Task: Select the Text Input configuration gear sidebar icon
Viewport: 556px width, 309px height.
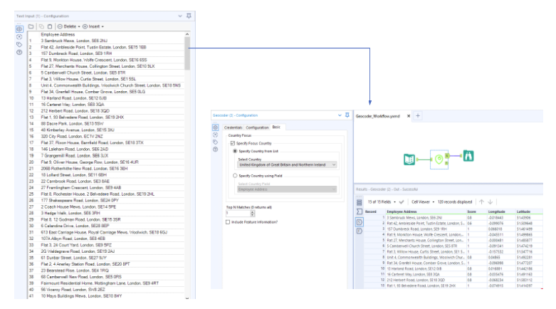Action: point(19,29)
